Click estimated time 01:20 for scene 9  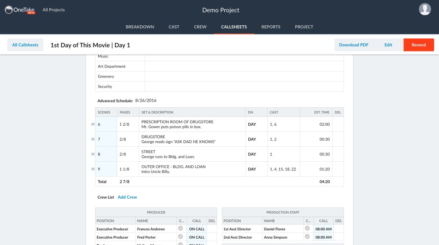tap(325, 169)
